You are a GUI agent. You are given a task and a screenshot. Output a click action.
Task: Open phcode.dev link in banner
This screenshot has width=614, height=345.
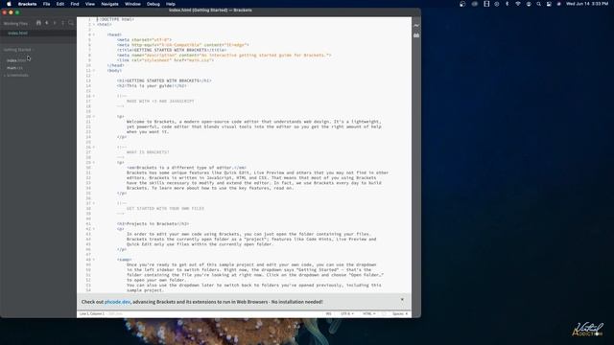(117, 302)
